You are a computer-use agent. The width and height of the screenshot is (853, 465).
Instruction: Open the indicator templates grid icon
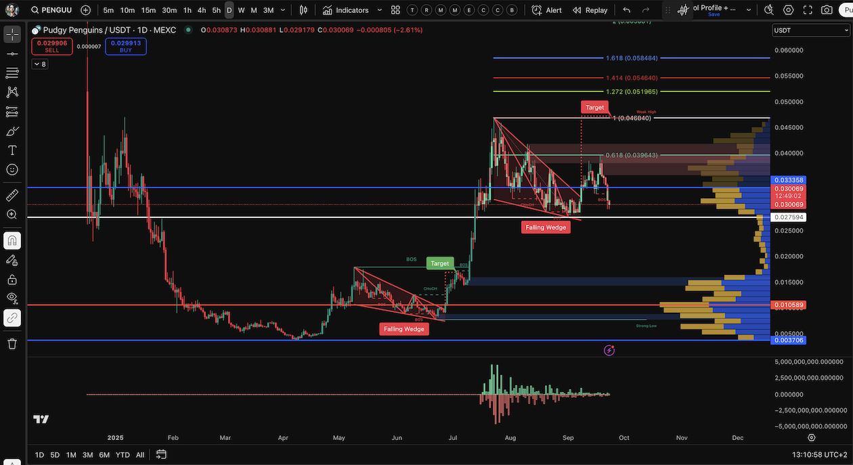click(x=396, y=10)
